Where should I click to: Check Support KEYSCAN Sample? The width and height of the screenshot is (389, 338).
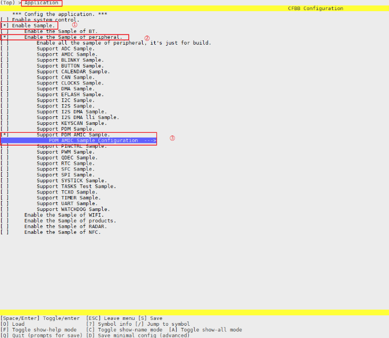[x=5, y=123]
